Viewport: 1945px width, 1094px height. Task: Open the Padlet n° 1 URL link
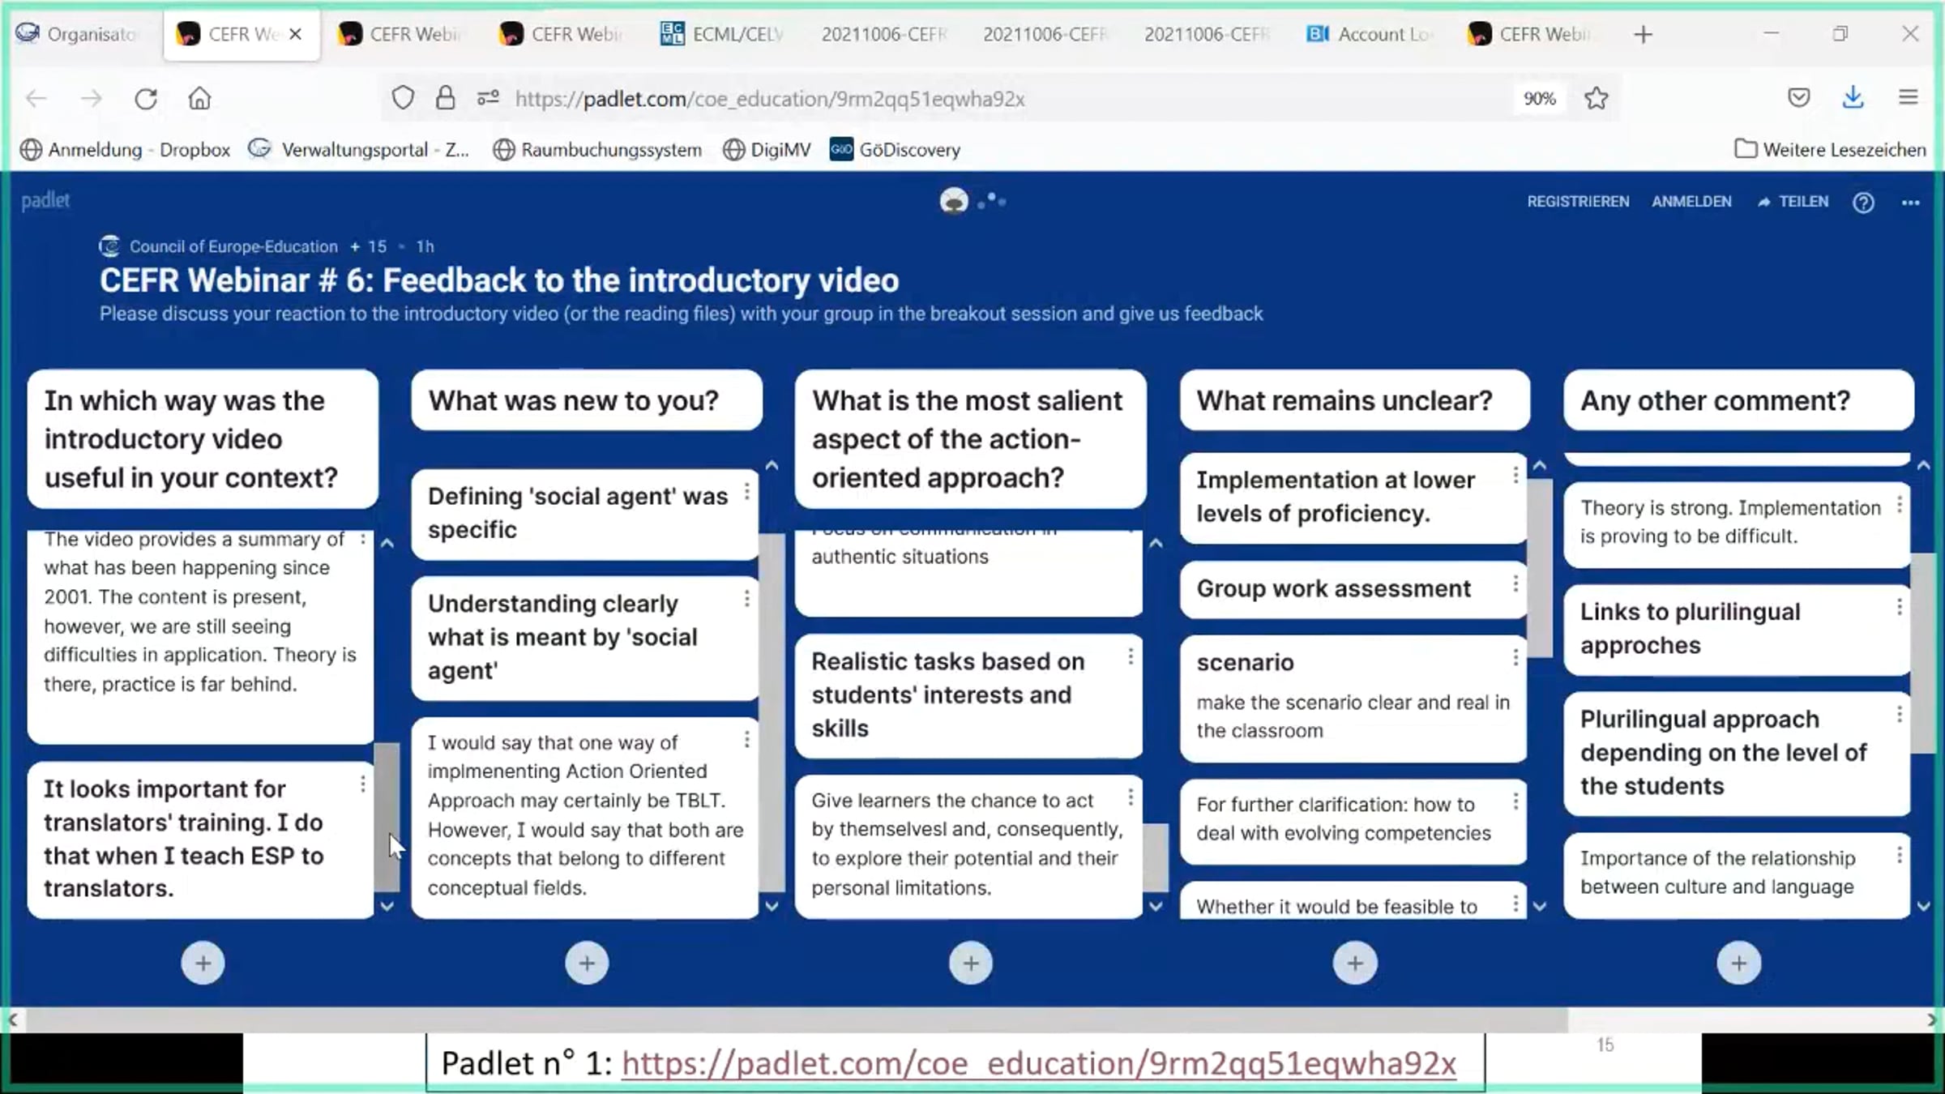pyautogui.click(x=1039, y=1063)
